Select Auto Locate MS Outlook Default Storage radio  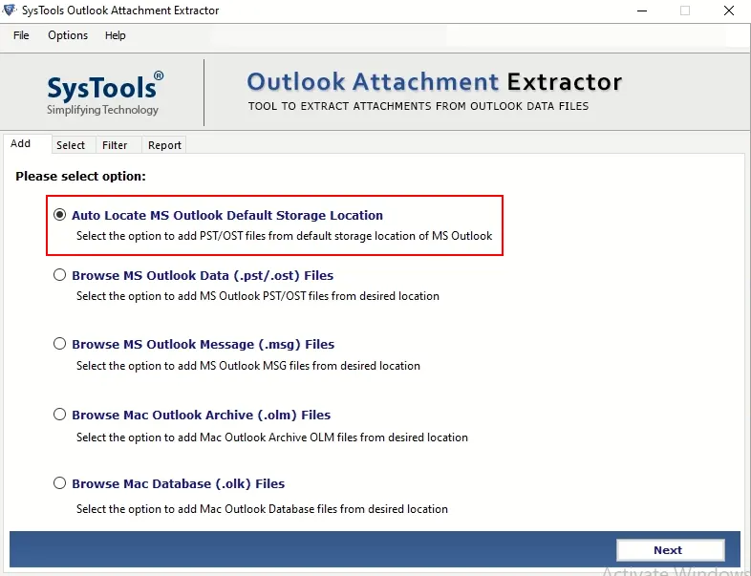click(x=59, y=215)
